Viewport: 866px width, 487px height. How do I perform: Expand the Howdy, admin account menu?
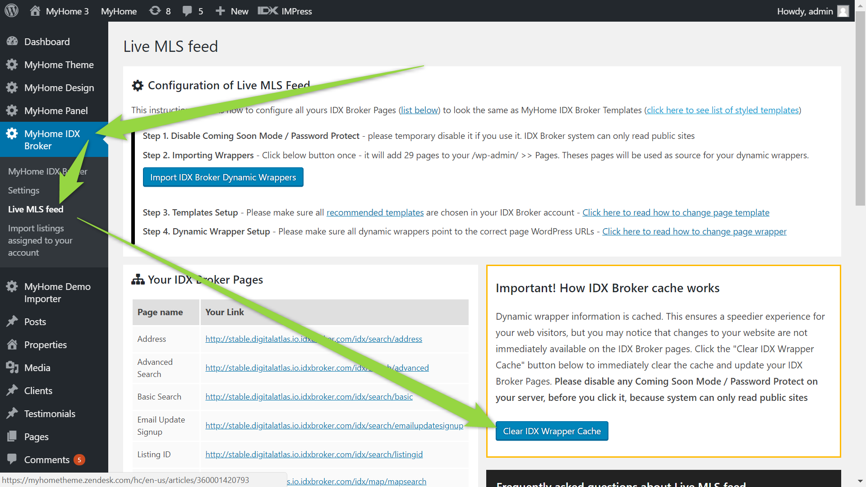[805, 11]
